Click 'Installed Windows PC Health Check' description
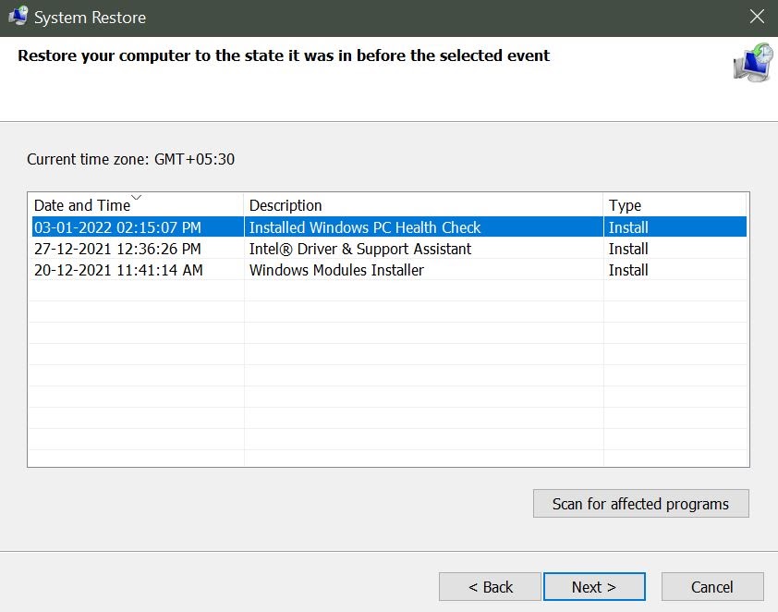The height and width of the screenshot is (612, 778). (365, 227)
